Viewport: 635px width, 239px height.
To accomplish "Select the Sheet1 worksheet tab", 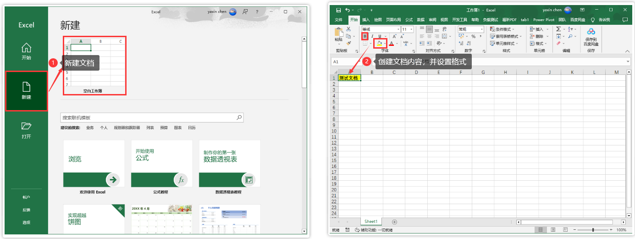I will [371, 222].
